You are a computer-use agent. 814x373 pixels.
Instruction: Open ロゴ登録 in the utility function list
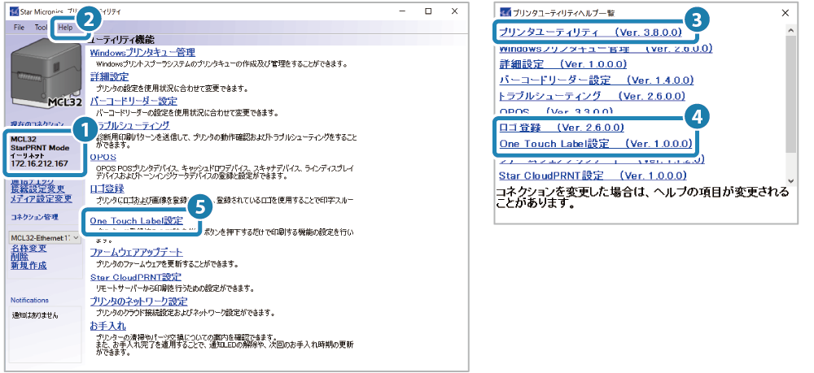(107, 188)
